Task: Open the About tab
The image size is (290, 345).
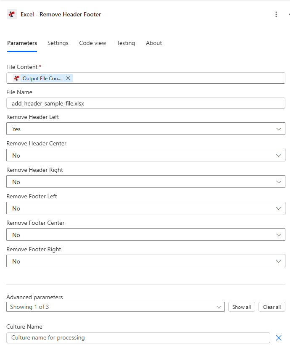Action: click(x=154, y=43)
